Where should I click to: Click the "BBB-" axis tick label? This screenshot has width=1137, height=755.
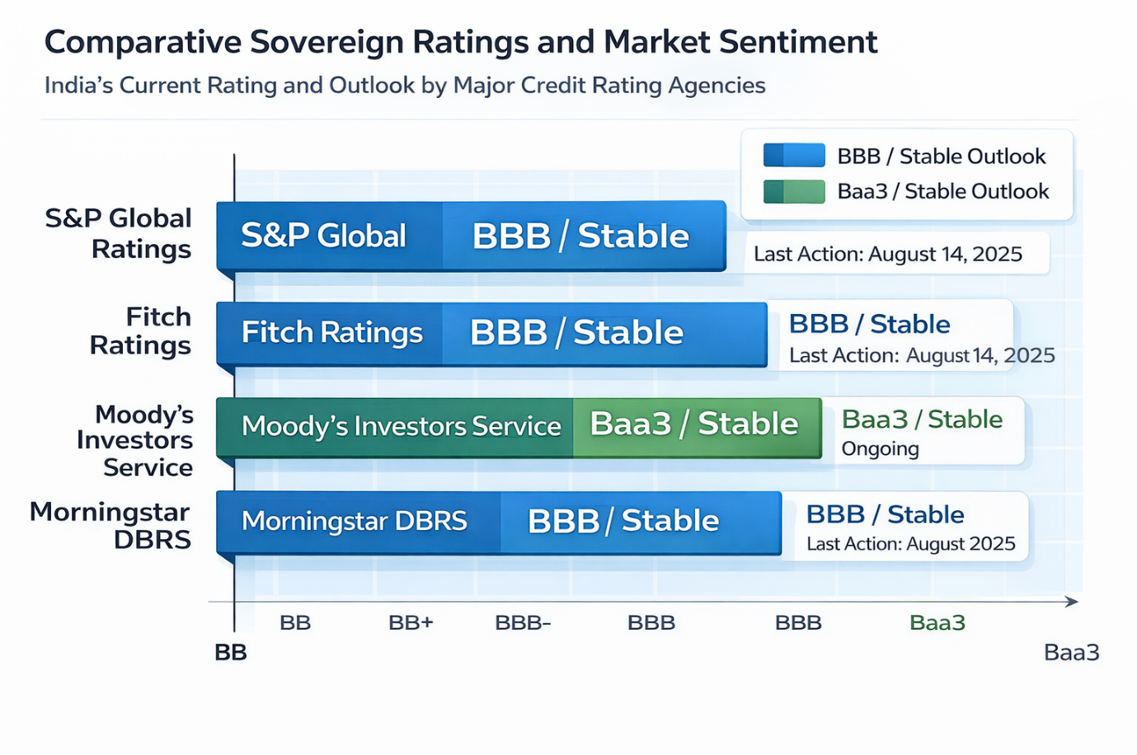coord(523,622)
